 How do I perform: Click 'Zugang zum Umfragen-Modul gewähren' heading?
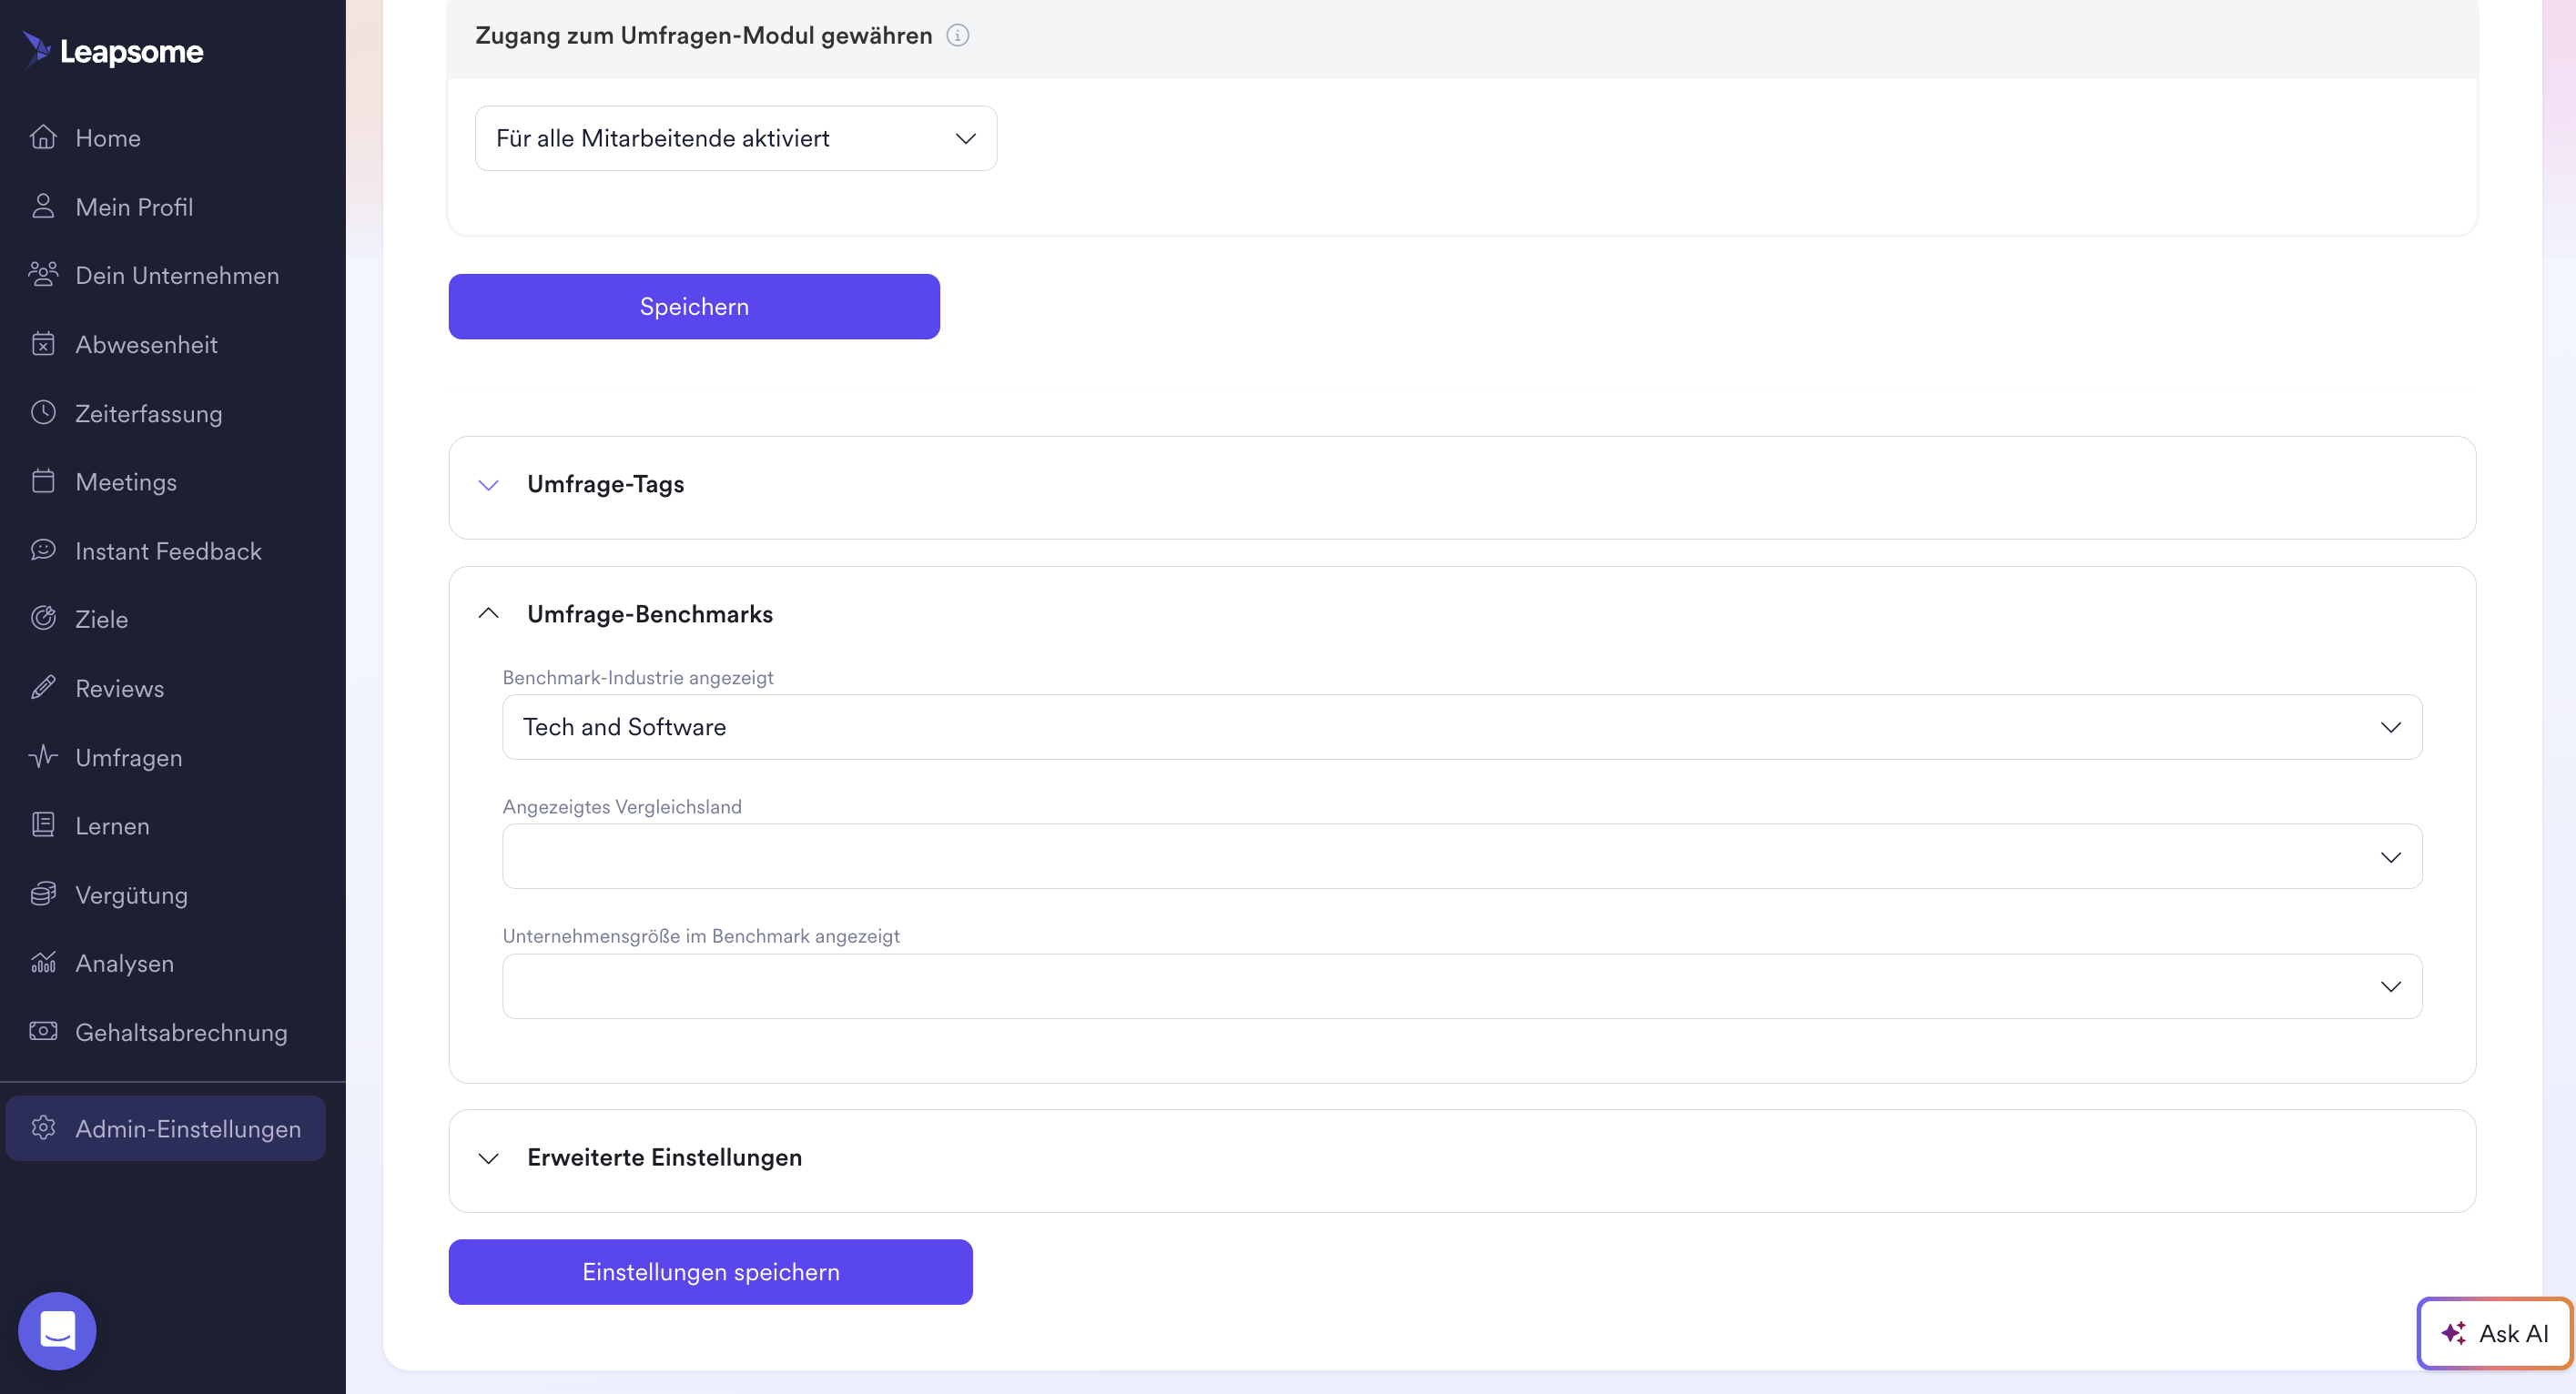tap(704, 35)
